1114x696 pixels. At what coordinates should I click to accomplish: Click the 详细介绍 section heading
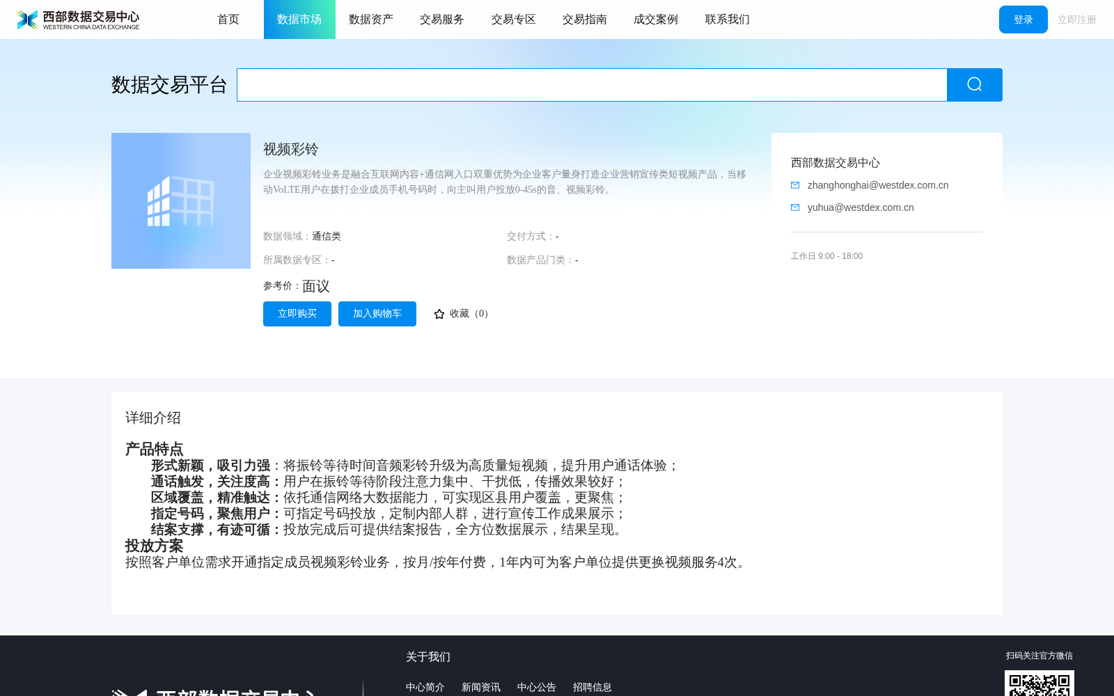(153, 418)
